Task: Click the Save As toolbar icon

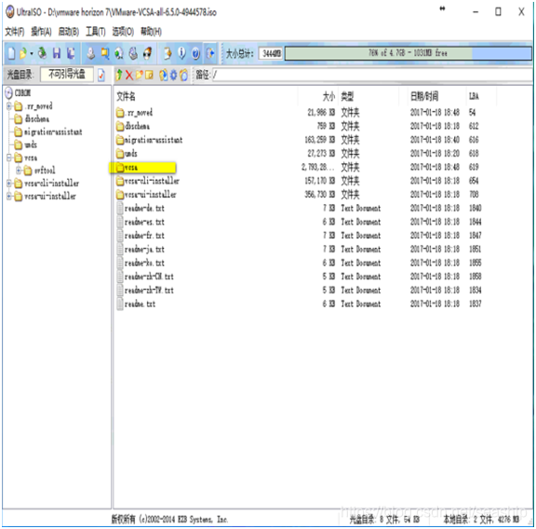Action: coord(71,53)
